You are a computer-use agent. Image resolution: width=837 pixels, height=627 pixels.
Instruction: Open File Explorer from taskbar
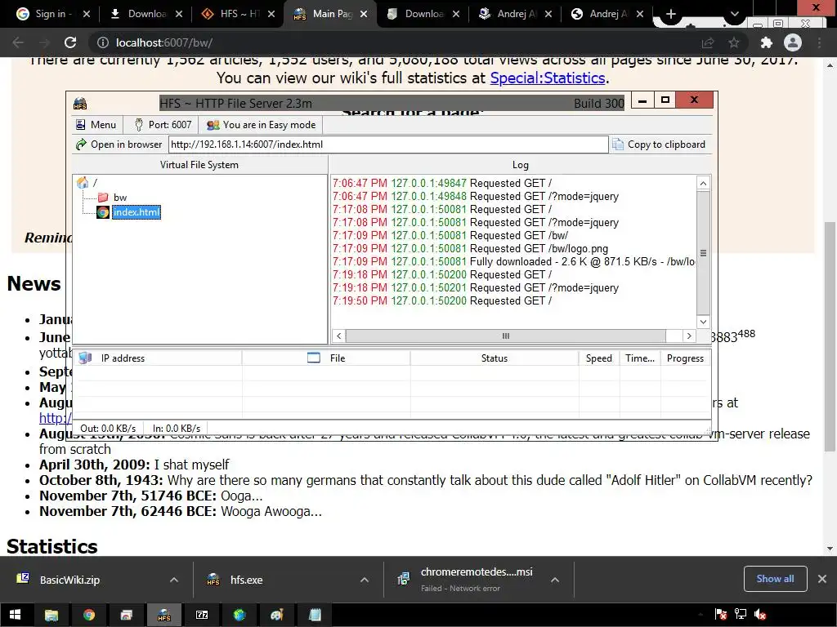pos(51,616)
